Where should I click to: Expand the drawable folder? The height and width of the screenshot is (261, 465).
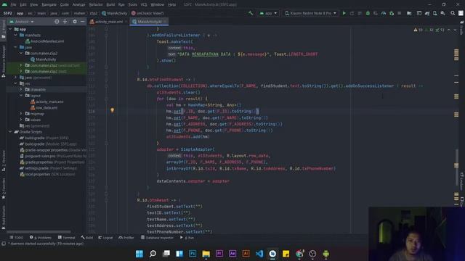pos(21,89)
